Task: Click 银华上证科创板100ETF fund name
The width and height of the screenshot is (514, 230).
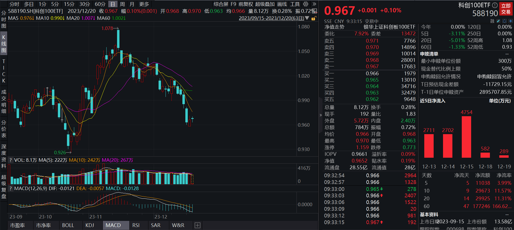Action: [389, 27]
